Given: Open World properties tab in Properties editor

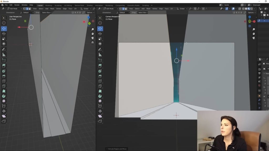Looking at the screenshot, I should (259, 86).
